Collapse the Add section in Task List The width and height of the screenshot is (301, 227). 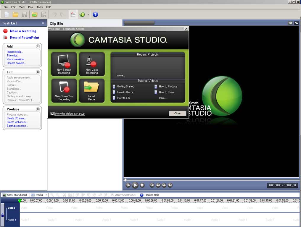pos(38,46)
